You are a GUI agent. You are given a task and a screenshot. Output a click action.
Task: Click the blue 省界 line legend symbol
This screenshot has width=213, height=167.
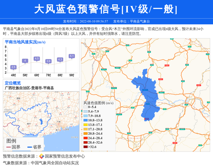coord(29,147)
